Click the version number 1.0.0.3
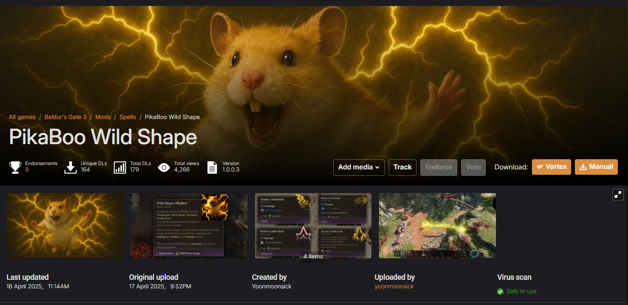This screenshot has height=305, width=628. [231, 169]
